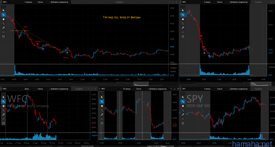Click the link indicator dot beside SPY ticker

[180, 89]
